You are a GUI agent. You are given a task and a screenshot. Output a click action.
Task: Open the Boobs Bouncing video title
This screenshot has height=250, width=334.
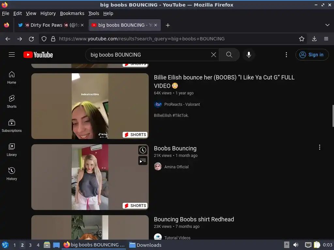click(x=175, y=148)
